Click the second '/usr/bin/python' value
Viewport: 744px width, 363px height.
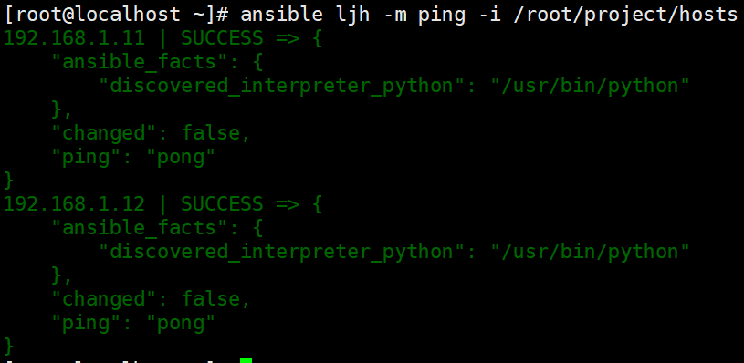tap(591, 253)
